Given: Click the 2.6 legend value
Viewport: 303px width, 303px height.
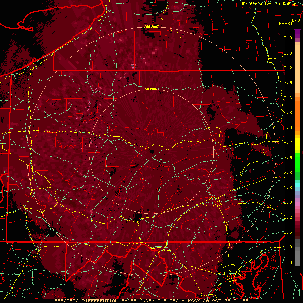Looking at the screenshot, I should click(x=288, y=173).
